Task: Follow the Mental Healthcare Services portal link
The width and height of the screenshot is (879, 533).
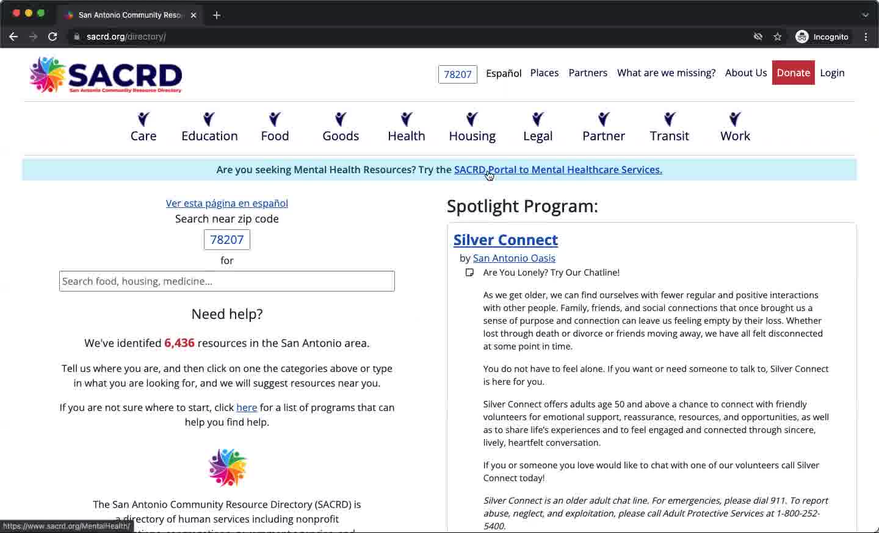Action: coord(558,170)
